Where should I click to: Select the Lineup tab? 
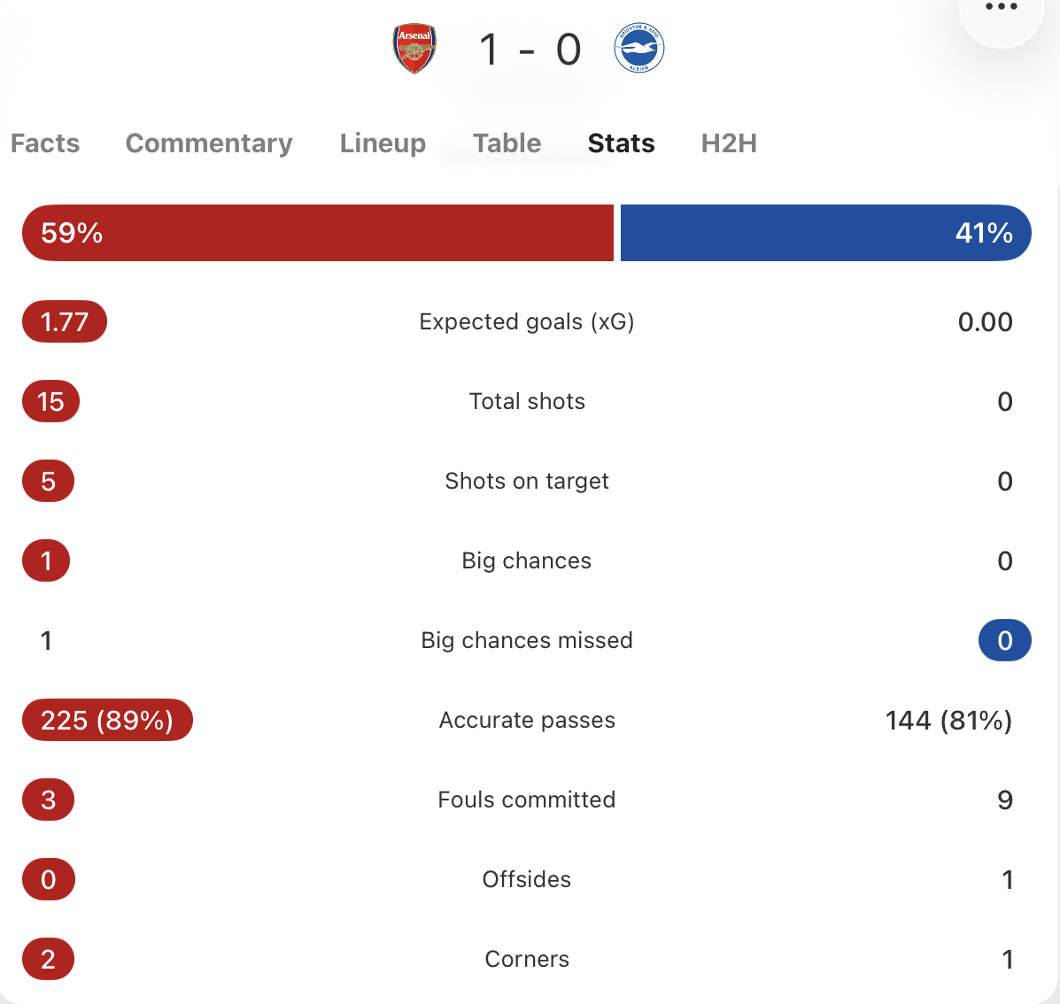383,143
